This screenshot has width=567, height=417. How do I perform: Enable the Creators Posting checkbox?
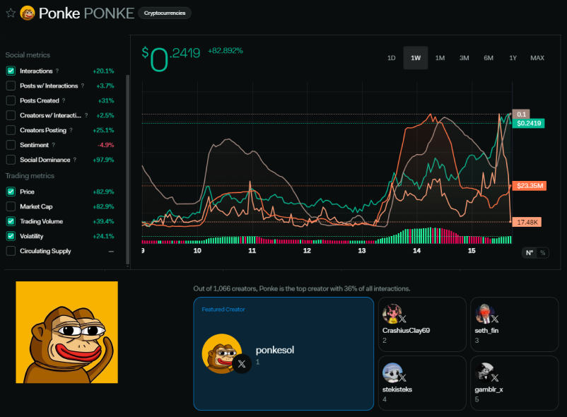pos(11,130)
